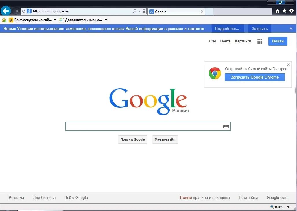Click the Мне повезёт! button
The height and width of the screenshot is (211, 297).
click(x=165, y=139)
